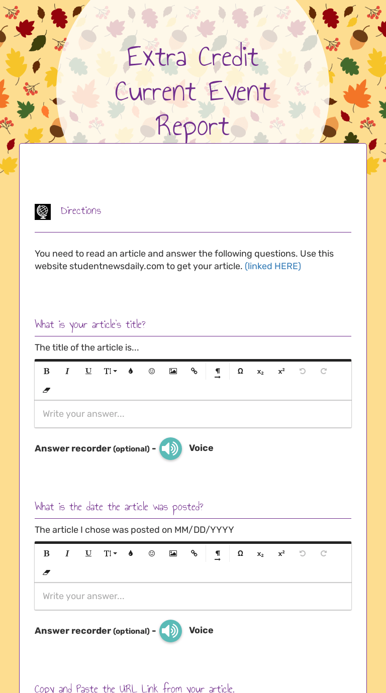Toggle Underline in the date answer editor

pyautogui.click(x=88, y=553)
